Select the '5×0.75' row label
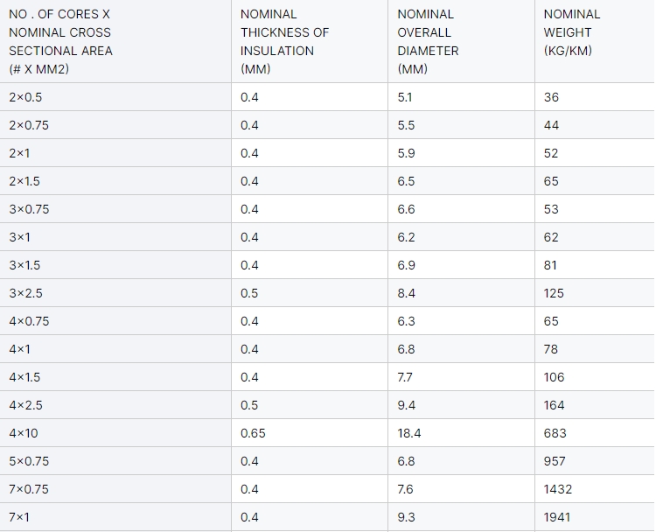 point(29,461)
